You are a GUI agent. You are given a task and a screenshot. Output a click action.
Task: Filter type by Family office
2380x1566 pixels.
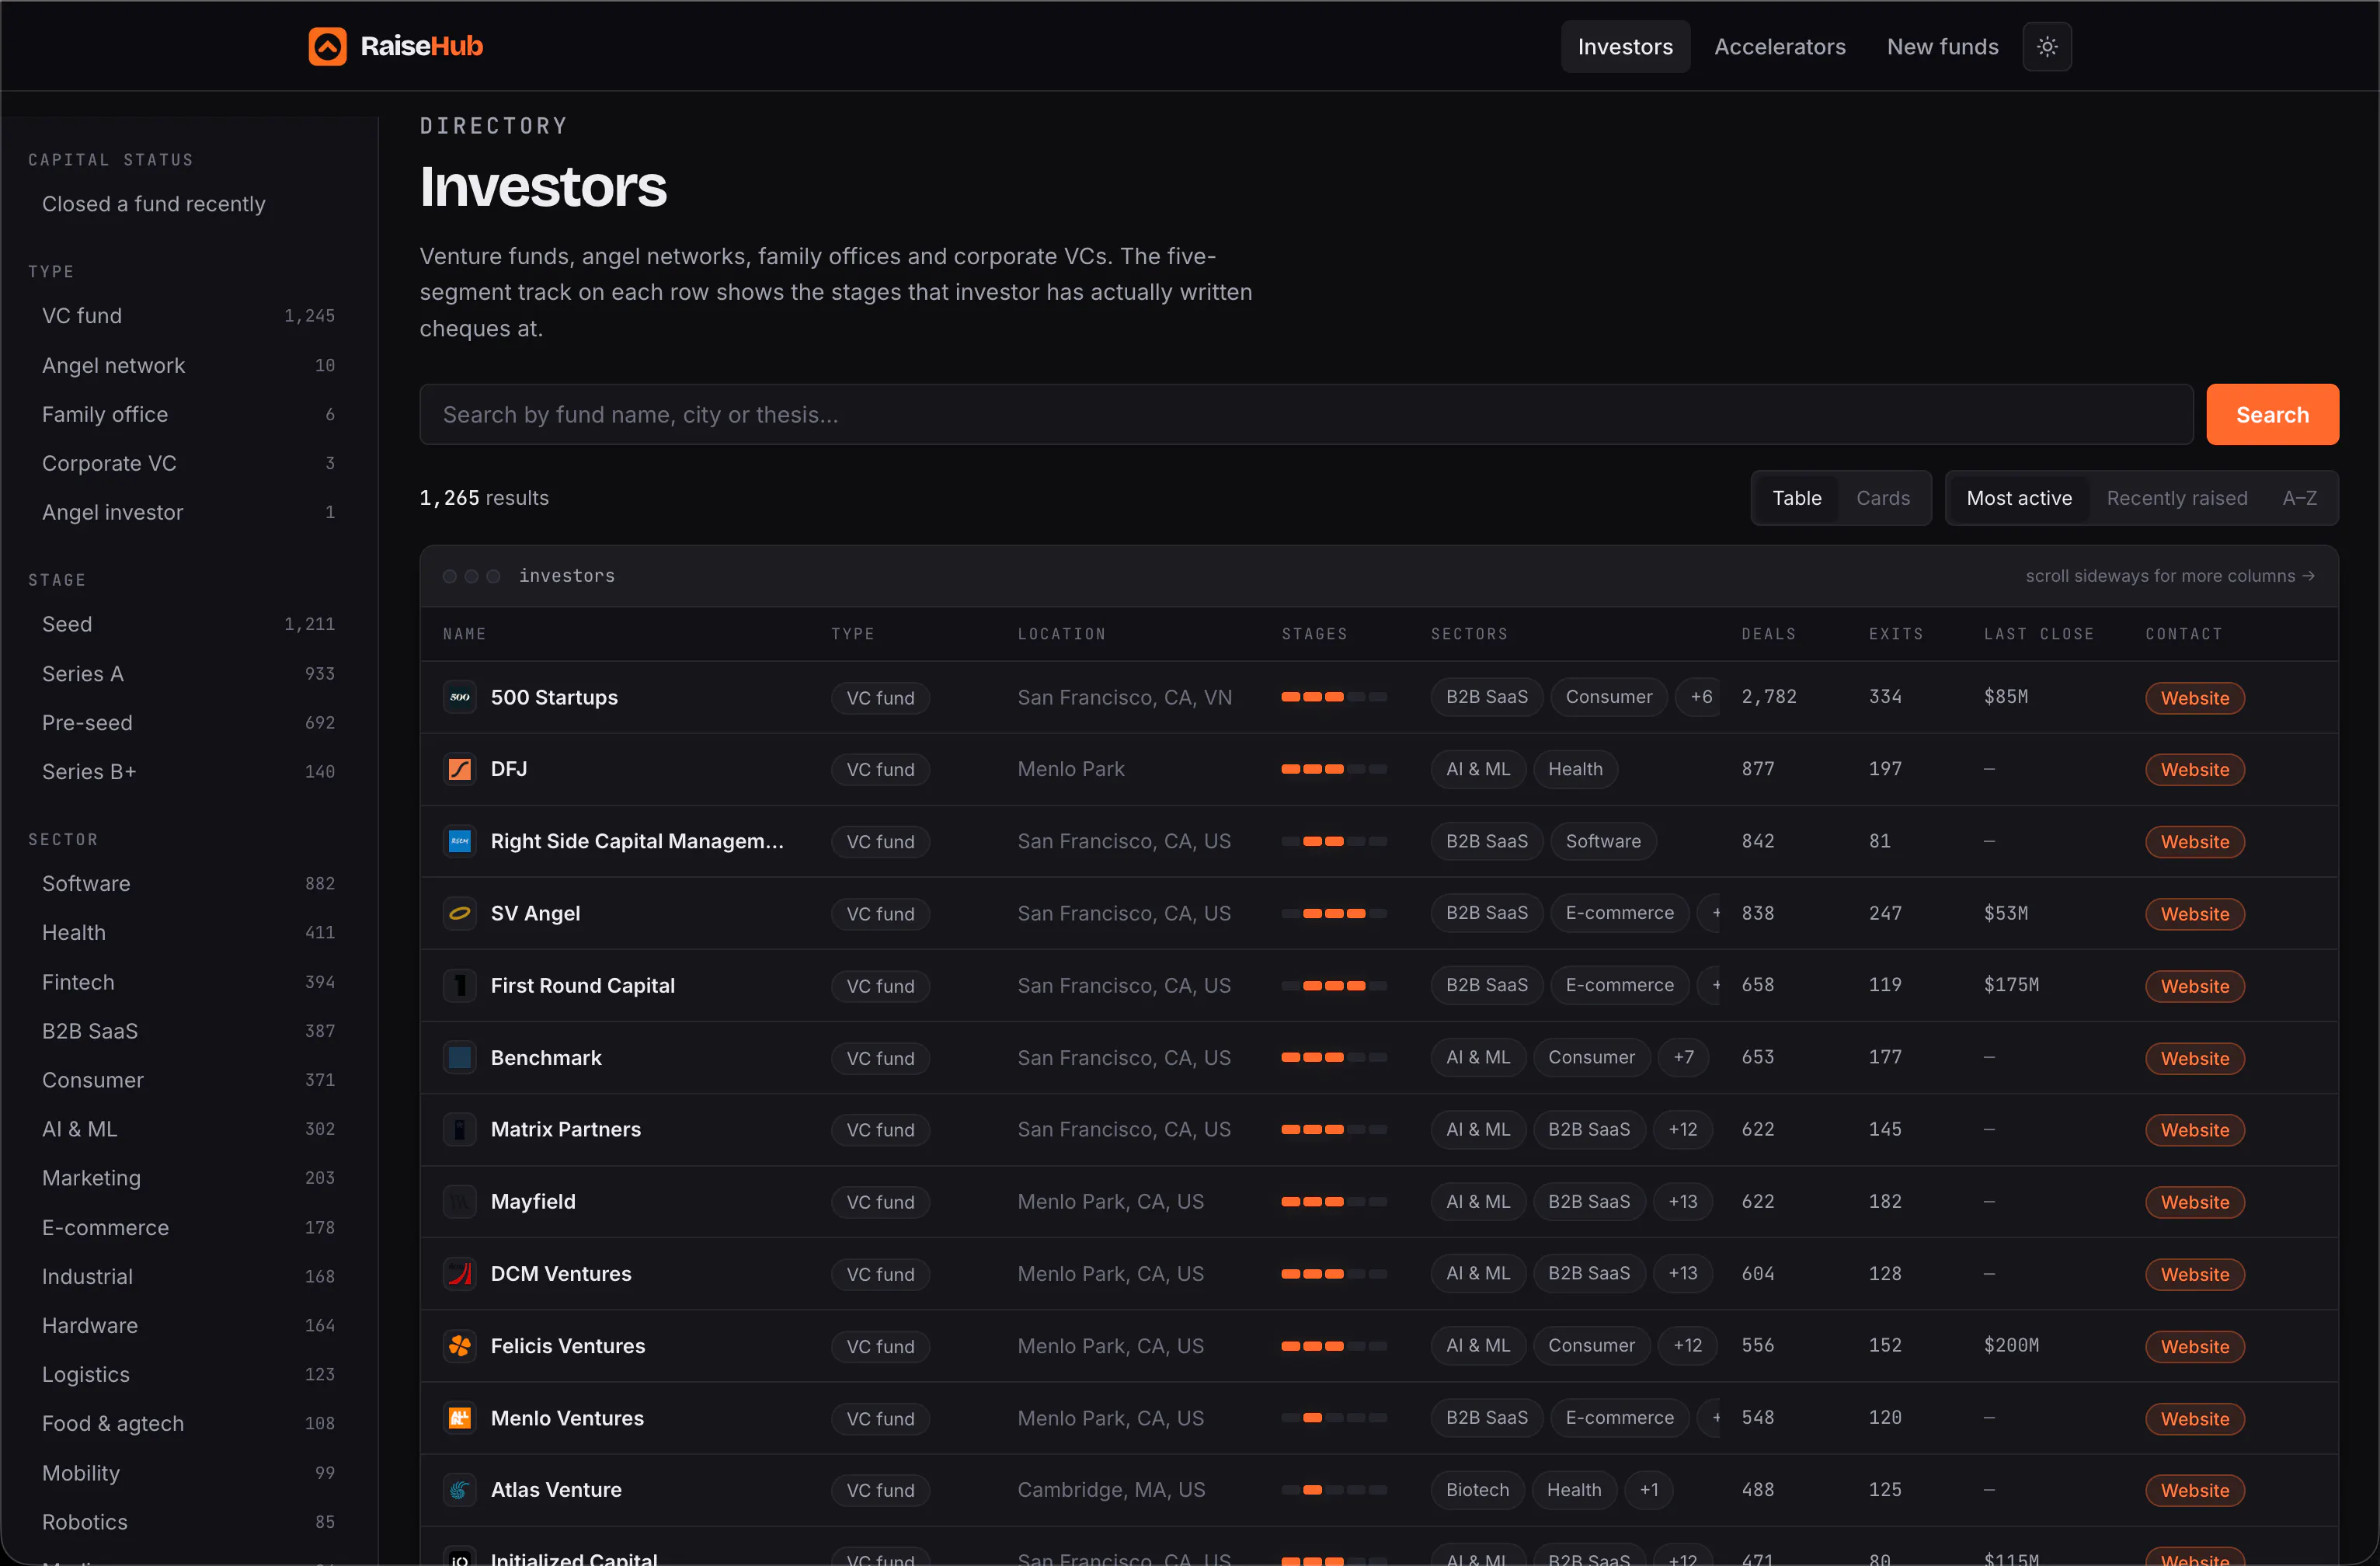(189, 414)
